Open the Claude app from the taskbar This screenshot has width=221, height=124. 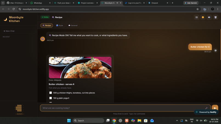click(x=127, y=121)
